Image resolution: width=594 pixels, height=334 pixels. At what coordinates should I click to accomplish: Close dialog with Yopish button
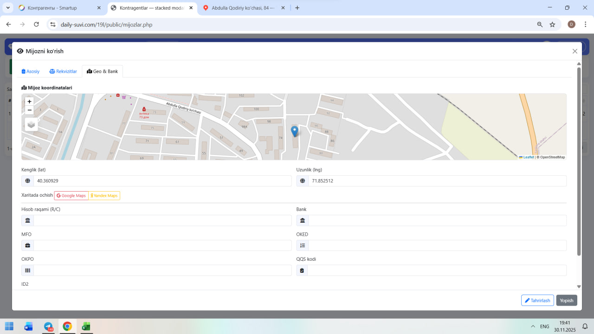(x=567, y=301)
